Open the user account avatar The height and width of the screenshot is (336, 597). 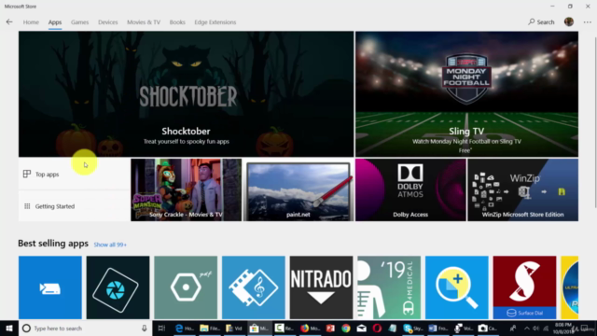coord(569,22)
